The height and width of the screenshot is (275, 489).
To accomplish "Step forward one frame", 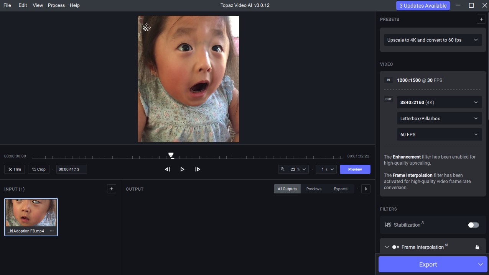I will click(x=198, y=169).
